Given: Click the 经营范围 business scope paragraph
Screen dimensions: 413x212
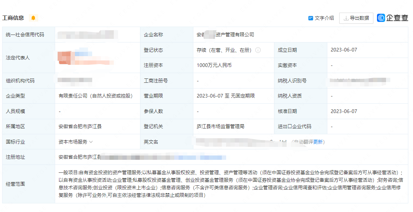Looking at the screenshot, I should coord(230,184).
